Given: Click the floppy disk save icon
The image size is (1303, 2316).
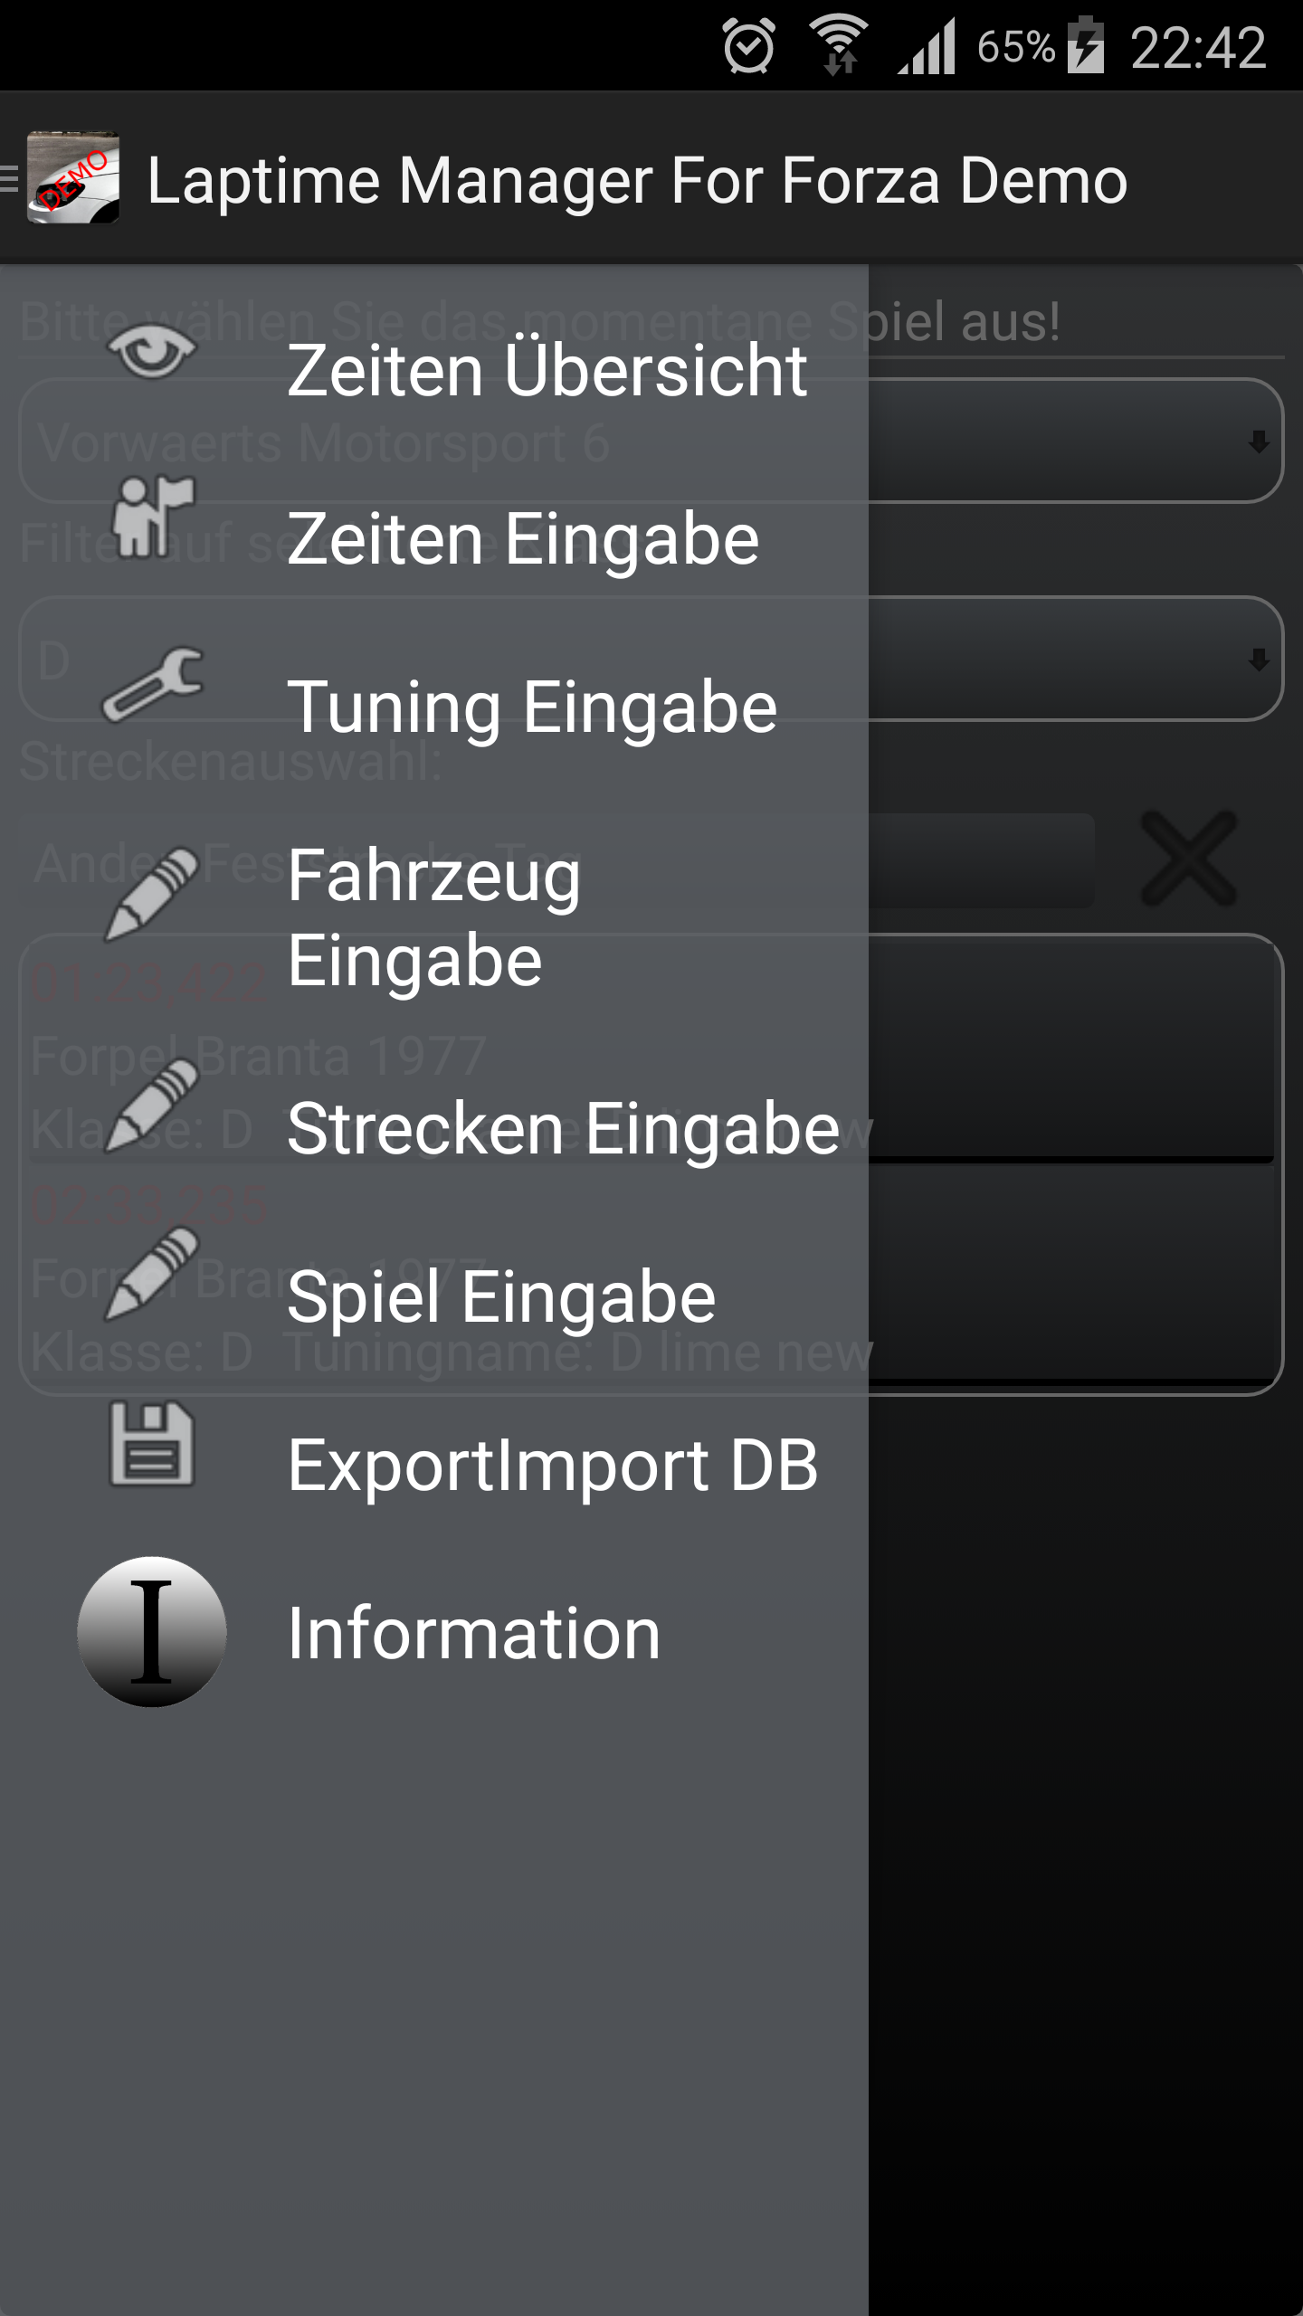Looking at the screenshot, I should click(x=152, y=1444).
